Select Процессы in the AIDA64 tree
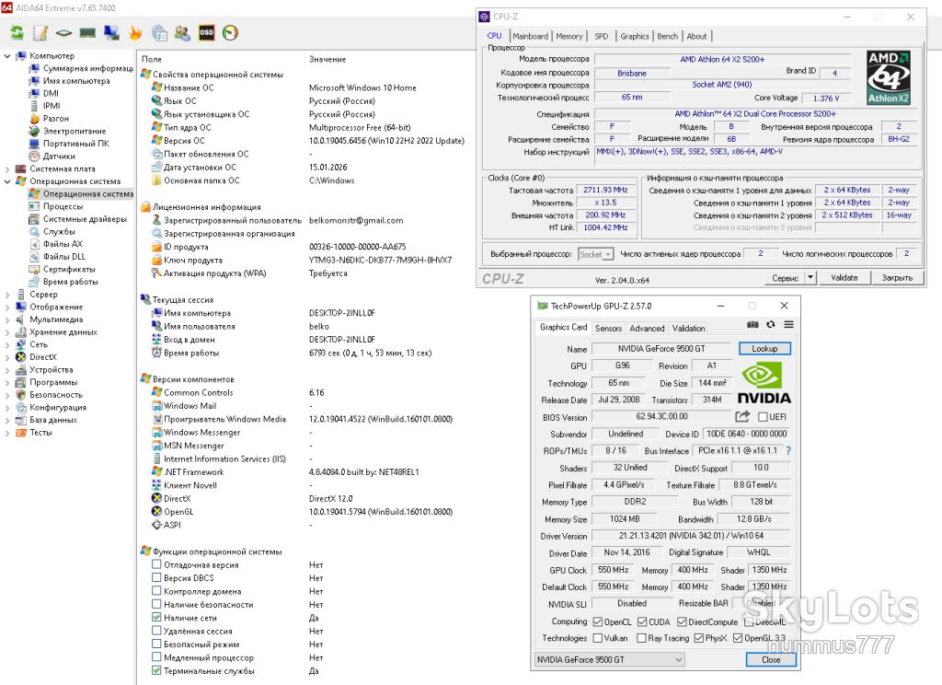This screenshot has height=685, width=942. [x=63, y=206]
